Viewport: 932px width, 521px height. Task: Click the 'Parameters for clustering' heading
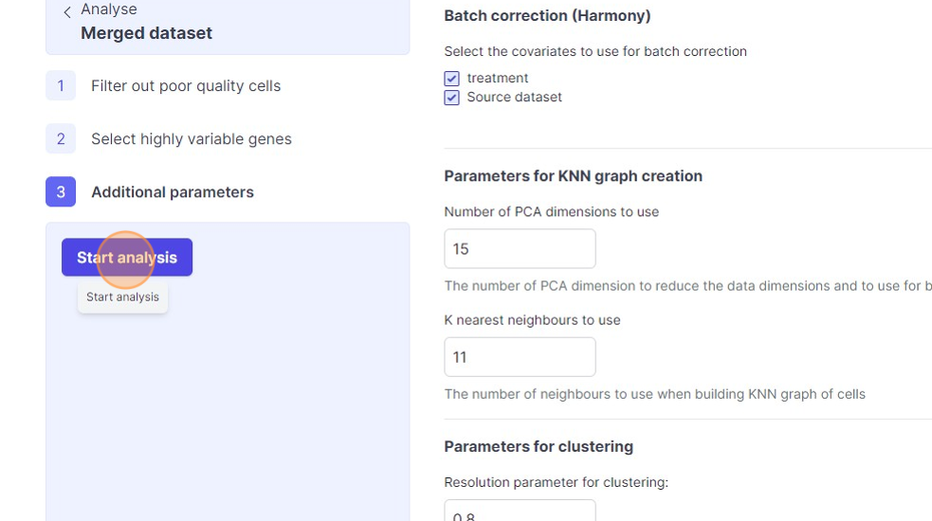coord(539,446)
